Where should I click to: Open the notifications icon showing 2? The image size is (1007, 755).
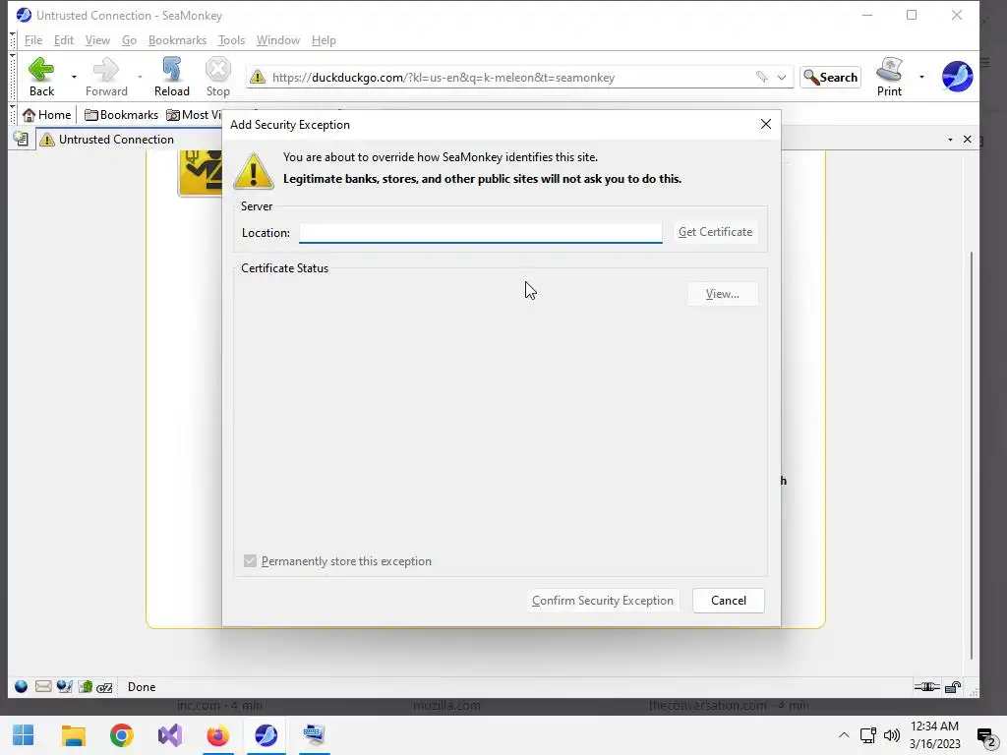pyautogui.click(x=985, y=736)
